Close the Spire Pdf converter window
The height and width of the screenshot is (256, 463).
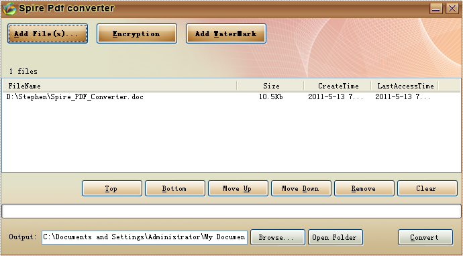click(452, 8)
